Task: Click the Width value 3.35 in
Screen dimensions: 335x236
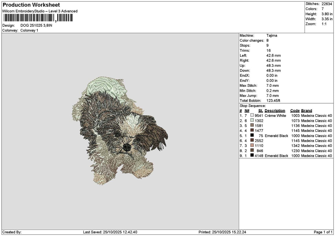Action: click(327, 19)
